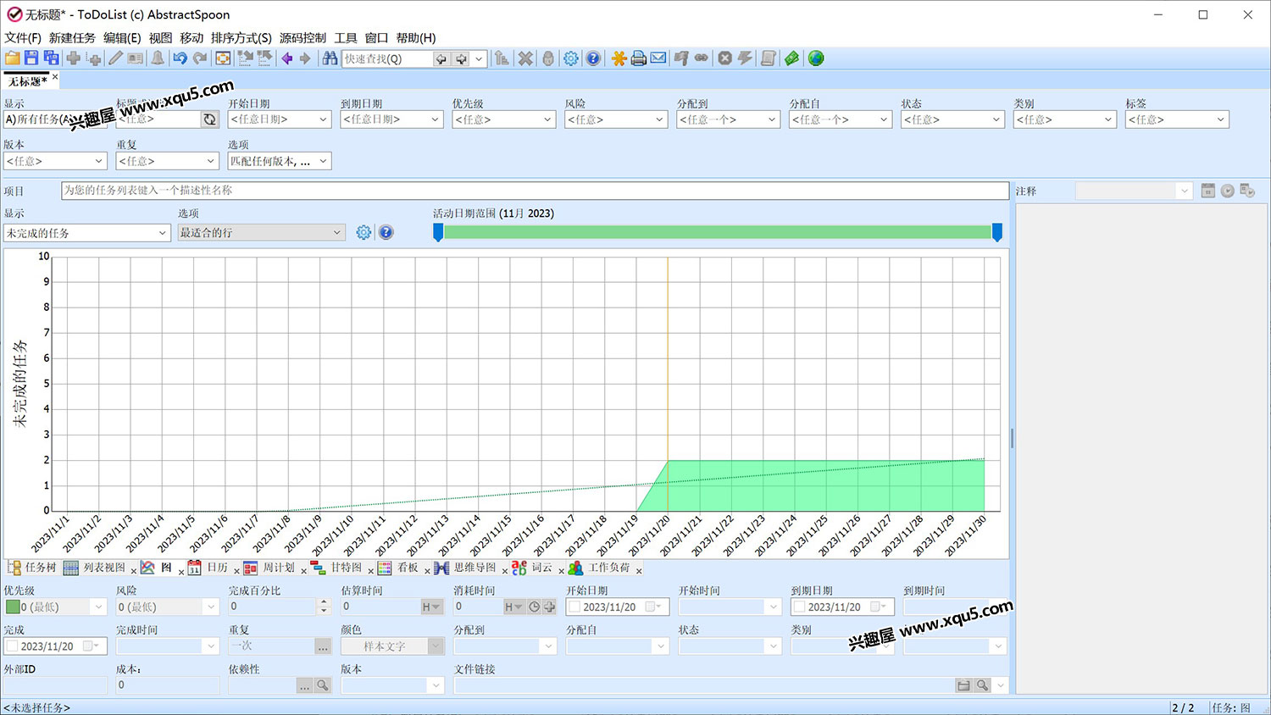The height and width of the screenshot is (715, 1271).
Task: Open Find Tasks with binoculars icon
Action: click(x=330, y=58)
